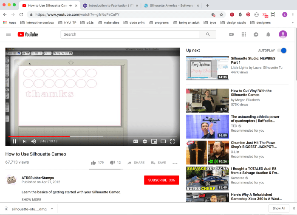297x215 pixels.
Task: Open the make sites bookmark folder
Action: (x=108, y=23)
